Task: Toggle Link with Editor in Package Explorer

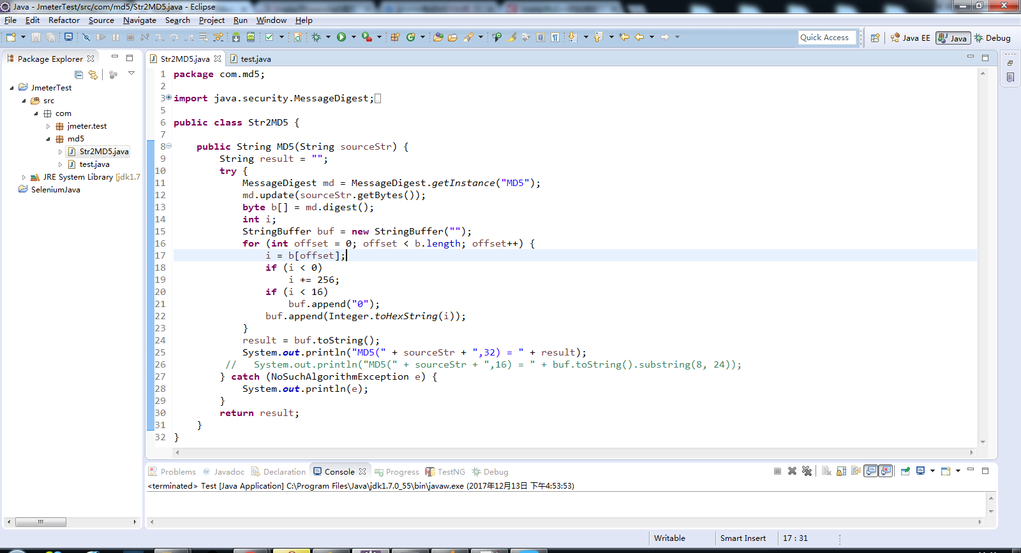Action: tap(93, 75)
